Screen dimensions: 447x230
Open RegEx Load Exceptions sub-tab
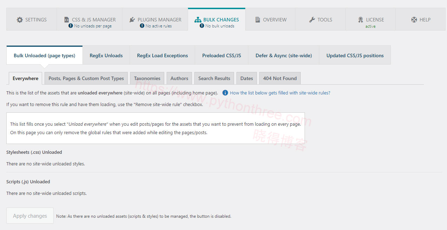162,55
